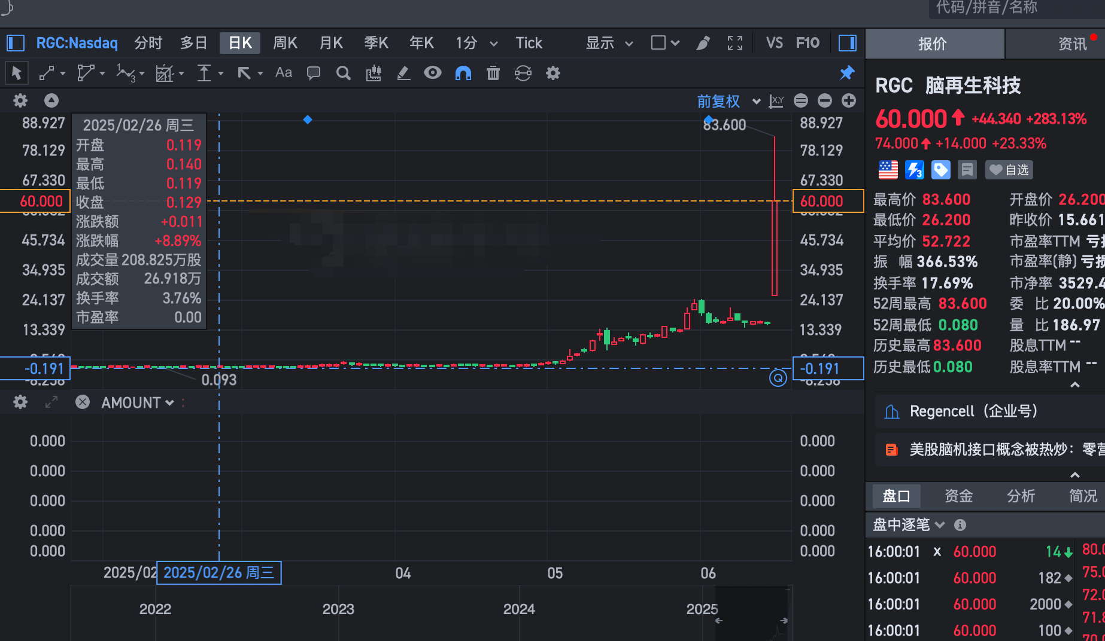Click the candlestick chart marker icon
The image size is (1105, 641).
tap(374, 73)
